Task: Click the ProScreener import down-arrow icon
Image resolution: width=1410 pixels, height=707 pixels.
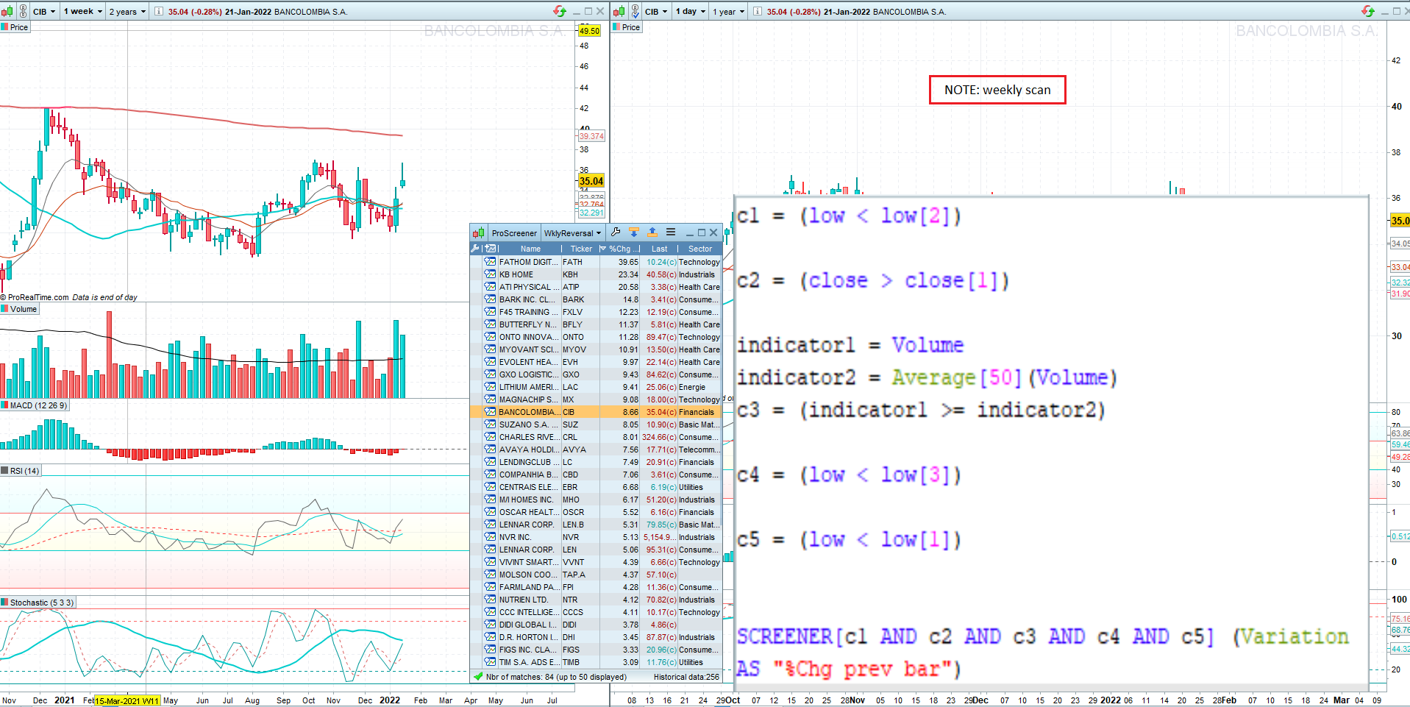Action: [x=633, y=232]
